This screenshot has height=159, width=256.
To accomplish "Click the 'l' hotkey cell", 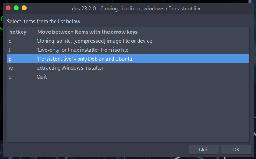I will pos(10,50).
